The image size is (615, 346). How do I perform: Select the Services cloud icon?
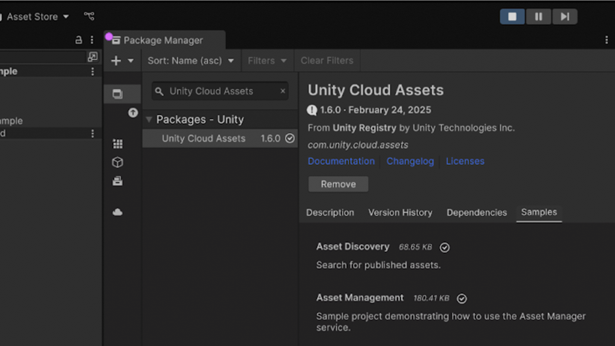tap(118, 212)
